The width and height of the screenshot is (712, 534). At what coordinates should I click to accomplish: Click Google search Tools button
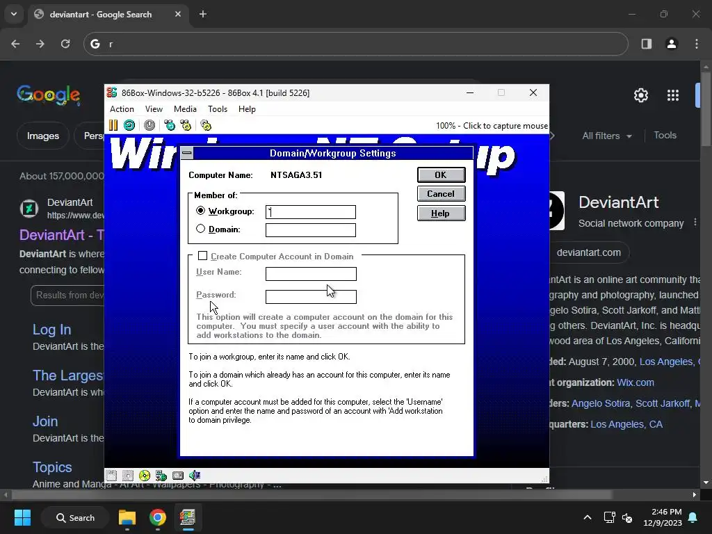pos(665,136)
